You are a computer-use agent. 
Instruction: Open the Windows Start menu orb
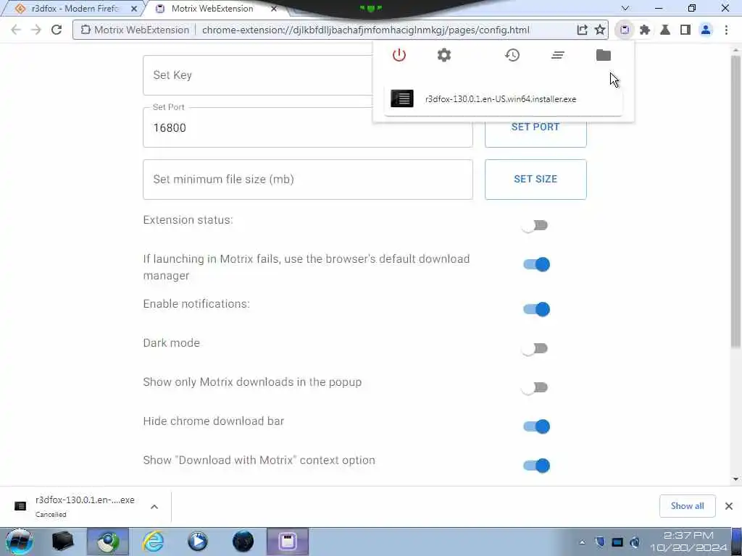point(20,542)
